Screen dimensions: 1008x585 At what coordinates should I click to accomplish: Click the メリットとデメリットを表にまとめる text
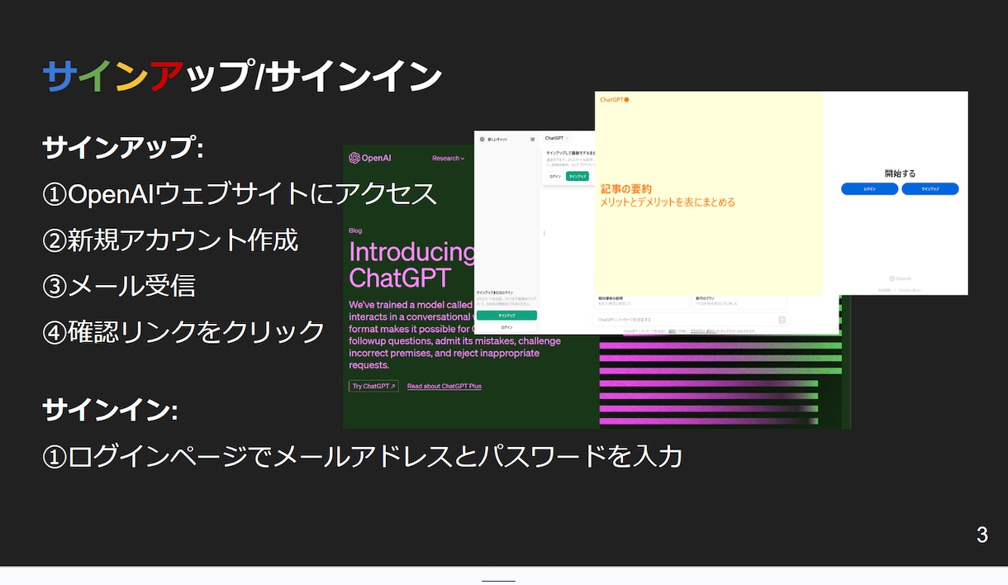click(x=668, y=202)
